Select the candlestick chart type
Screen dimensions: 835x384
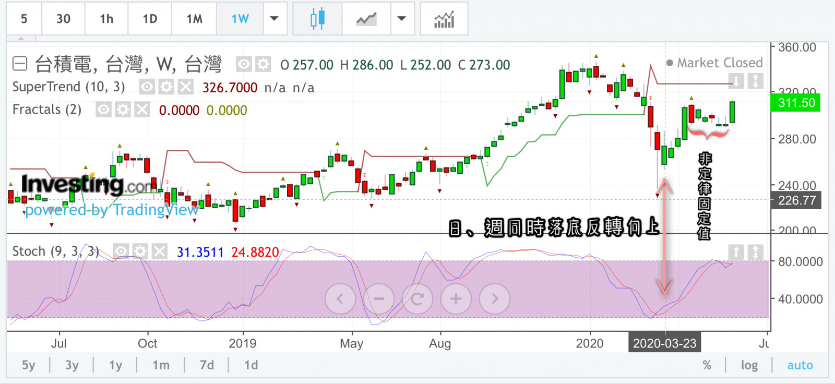point(317,19)
